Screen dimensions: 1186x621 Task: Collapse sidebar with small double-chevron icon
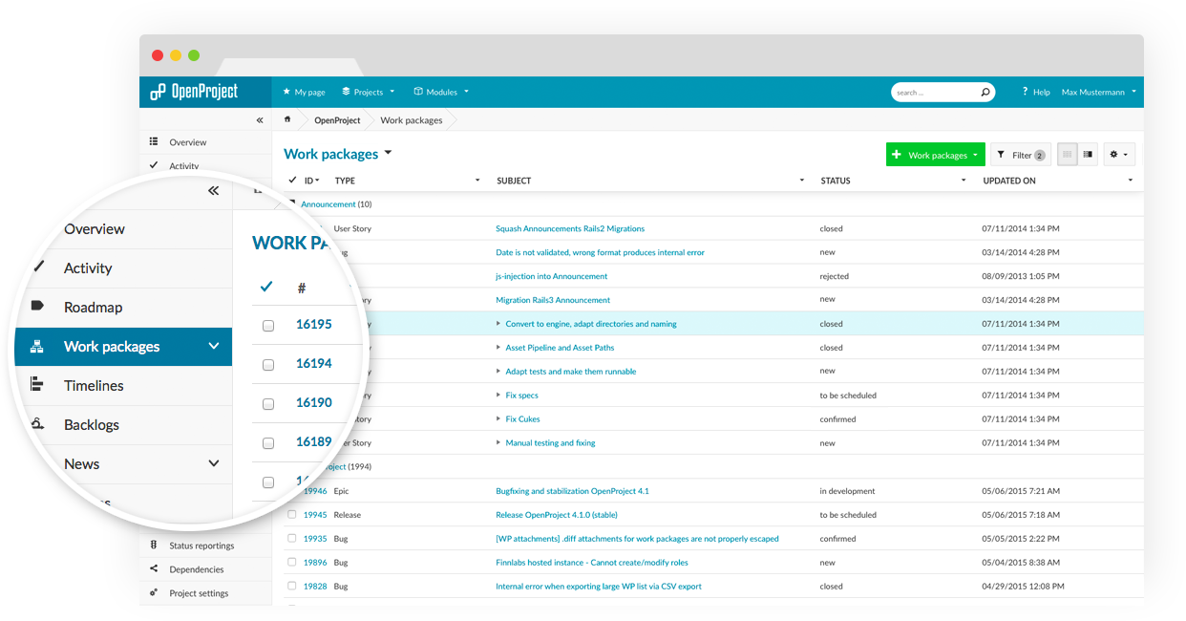coord(260,120)
